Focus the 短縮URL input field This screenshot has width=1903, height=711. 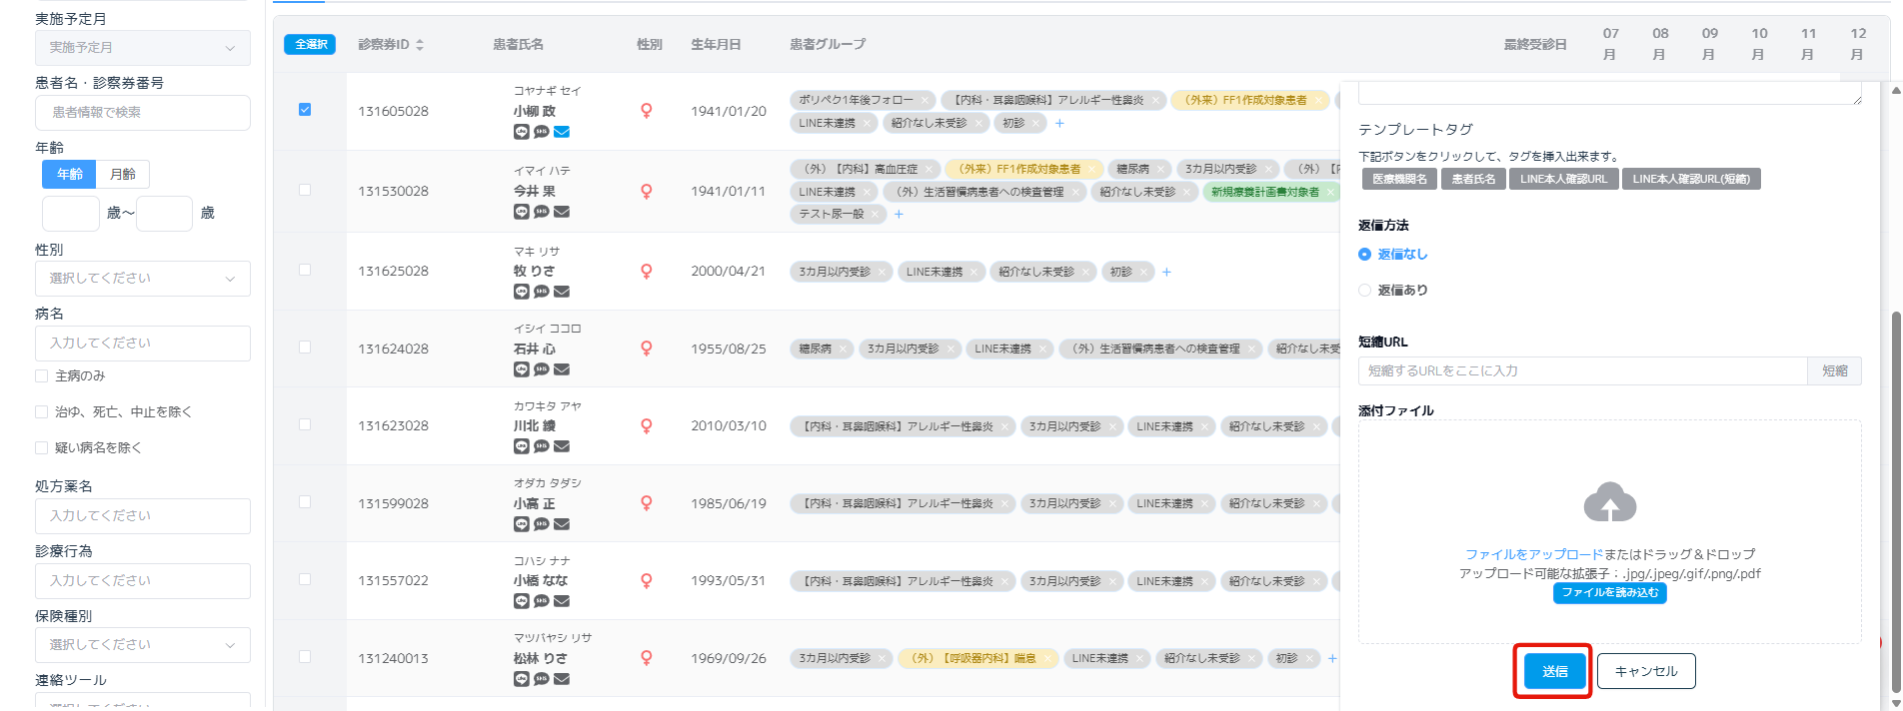(1582, 370)
